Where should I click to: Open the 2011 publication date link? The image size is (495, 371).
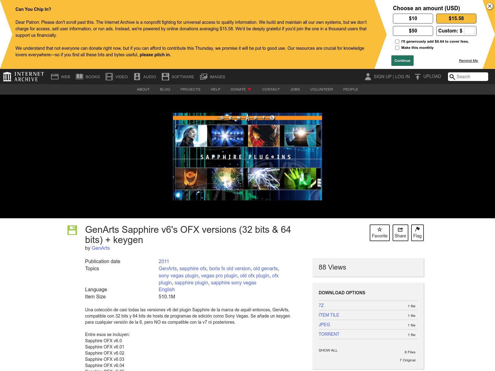click(164, 261)
